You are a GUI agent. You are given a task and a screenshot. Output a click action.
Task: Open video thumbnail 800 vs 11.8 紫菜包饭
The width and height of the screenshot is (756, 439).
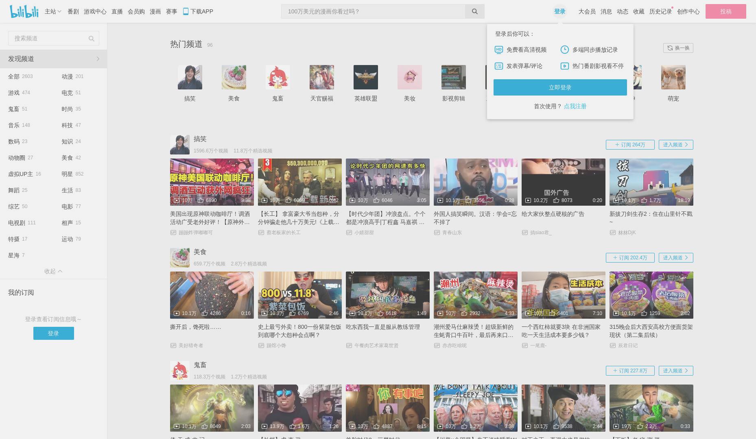(300, 295)
